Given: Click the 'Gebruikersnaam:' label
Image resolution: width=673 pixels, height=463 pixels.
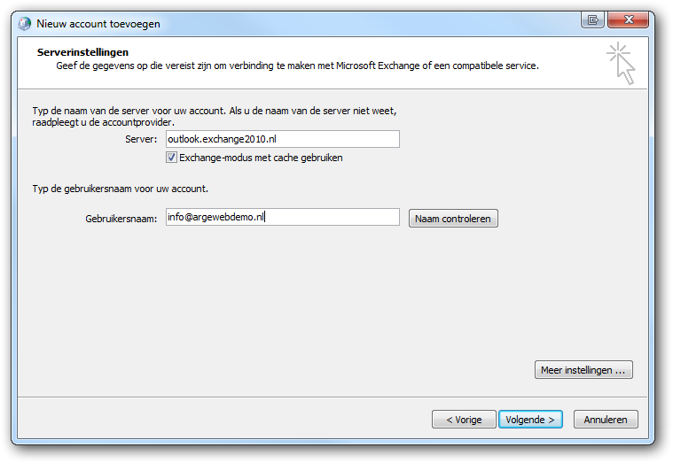Looking at the screenshot, I should click(115, 218).
